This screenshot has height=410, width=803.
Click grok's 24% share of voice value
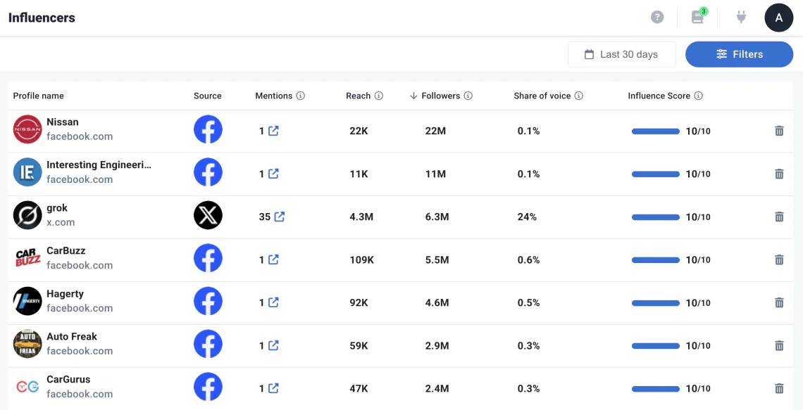click(x=527, y=217)
